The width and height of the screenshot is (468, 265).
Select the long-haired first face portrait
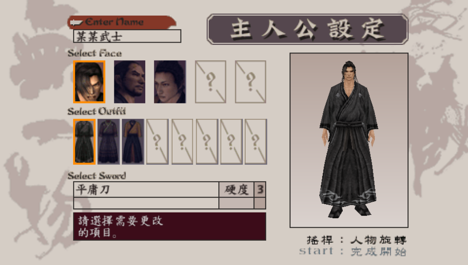89,82
